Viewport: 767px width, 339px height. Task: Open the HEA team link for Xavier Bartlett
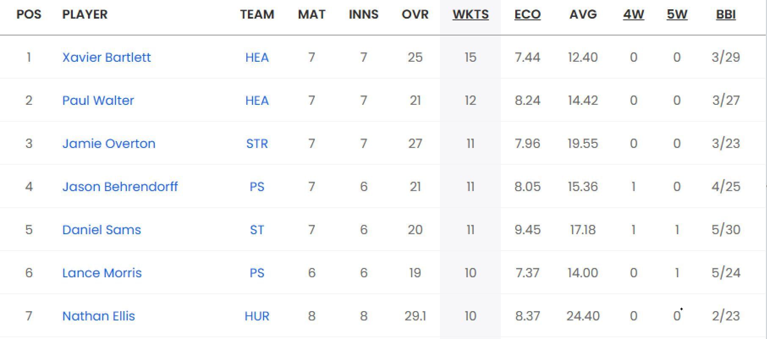pyautogui.click(x=257, y=57)
